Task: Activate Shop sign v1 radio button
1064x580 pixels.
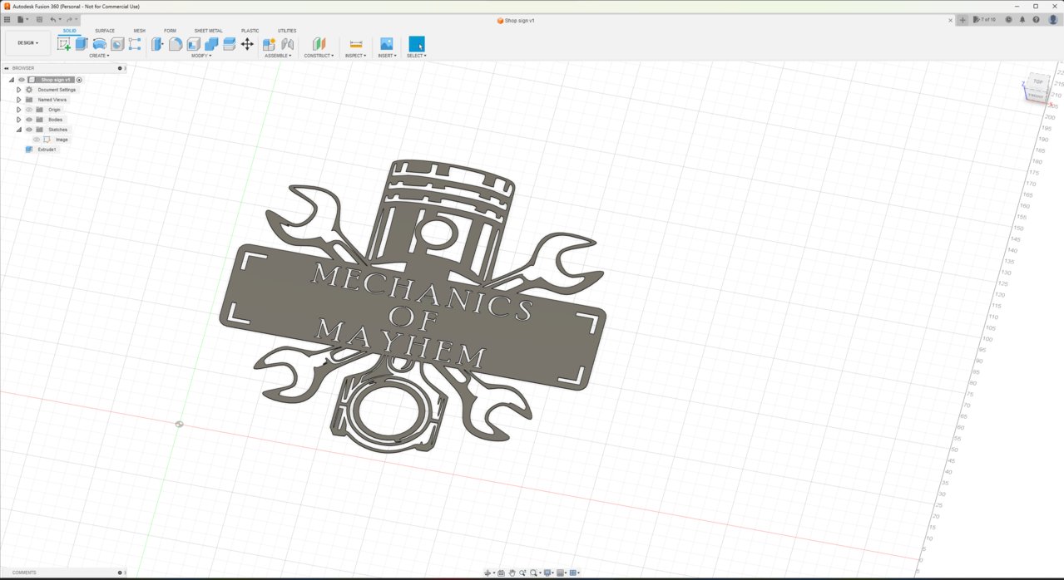Action: (x=79, y=80)
